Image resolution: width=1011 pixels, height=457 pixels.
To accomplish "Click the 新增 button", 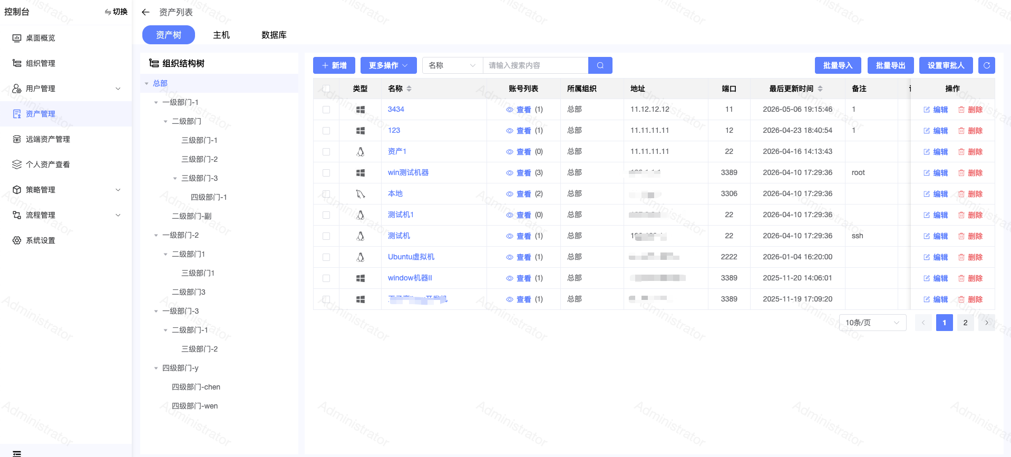I will 334,65.
